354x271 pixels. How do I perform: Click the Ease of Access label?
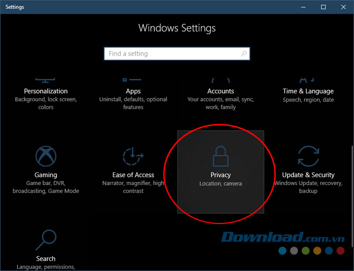(x=133, y=175)
